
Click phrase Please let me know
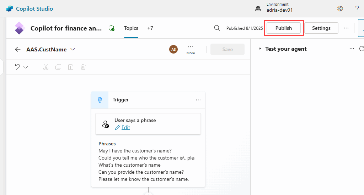coord(144,179)
